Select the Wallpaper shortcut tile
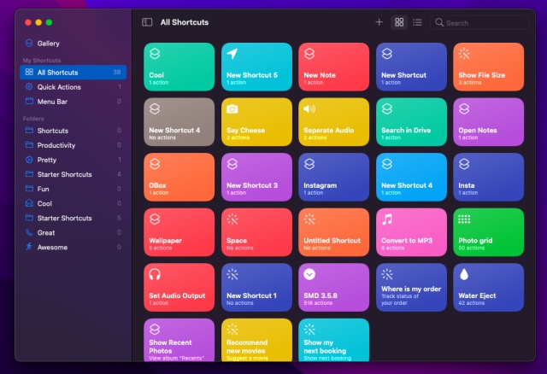Image resolution: width=547 pixels, height=374 pixels. 179,232
